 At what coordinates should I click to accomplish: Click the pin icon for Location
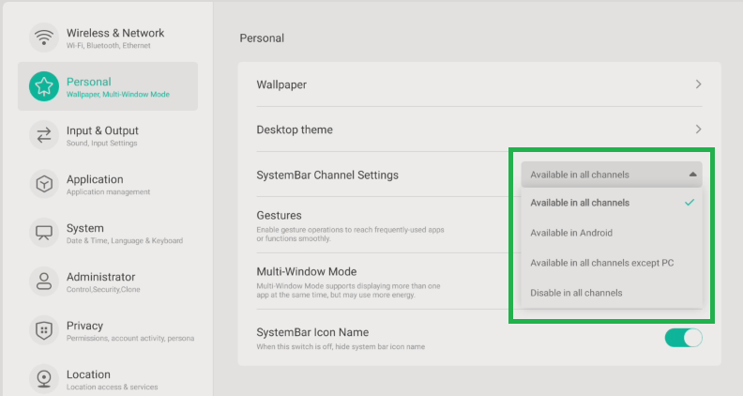coord(43,379)
